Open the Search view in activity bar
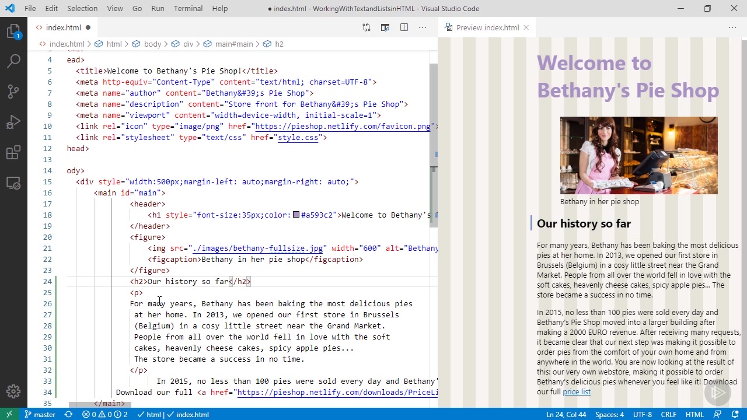747x420 pixels. [x=13, y=61]
